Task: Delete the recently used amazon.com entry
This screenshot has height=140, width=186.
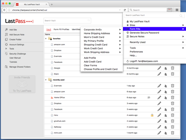Action: click(x=173, y=92)
